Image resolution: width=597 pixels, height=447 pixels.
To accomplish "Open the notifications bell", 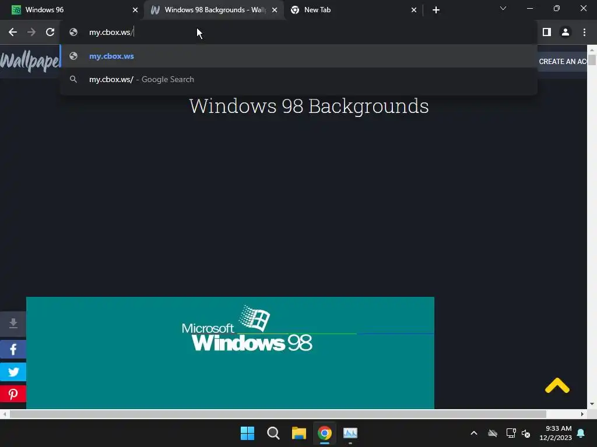I will coord(581,433).
